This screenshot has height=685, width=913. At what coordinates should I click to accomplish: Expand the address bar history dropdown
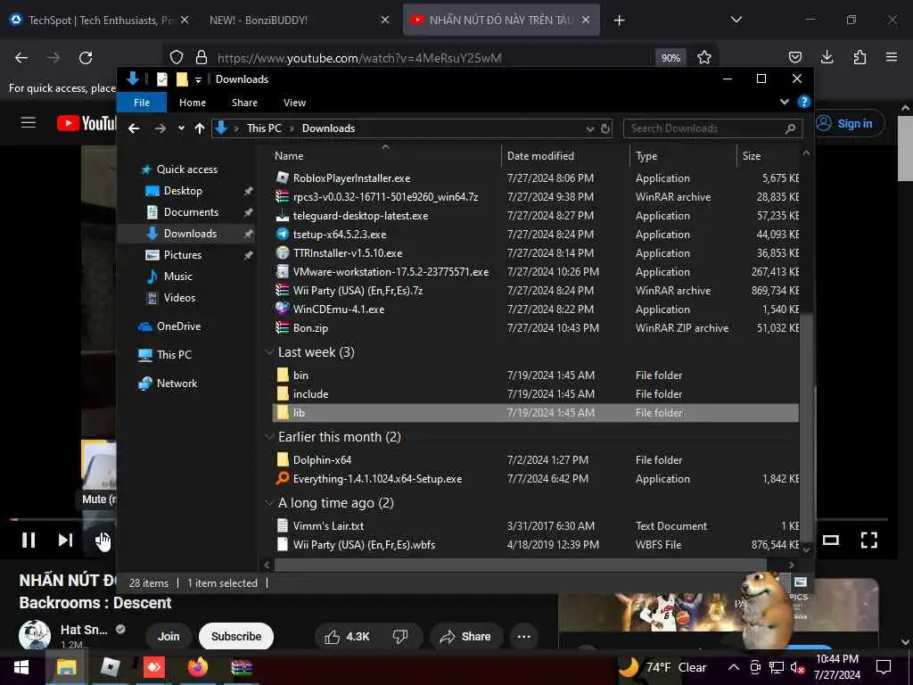click(x=590, y=128)
